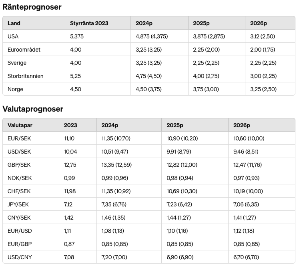Click the Ränteprognoser heading
This screenshot has height=266, width=299.
(32, 7)
